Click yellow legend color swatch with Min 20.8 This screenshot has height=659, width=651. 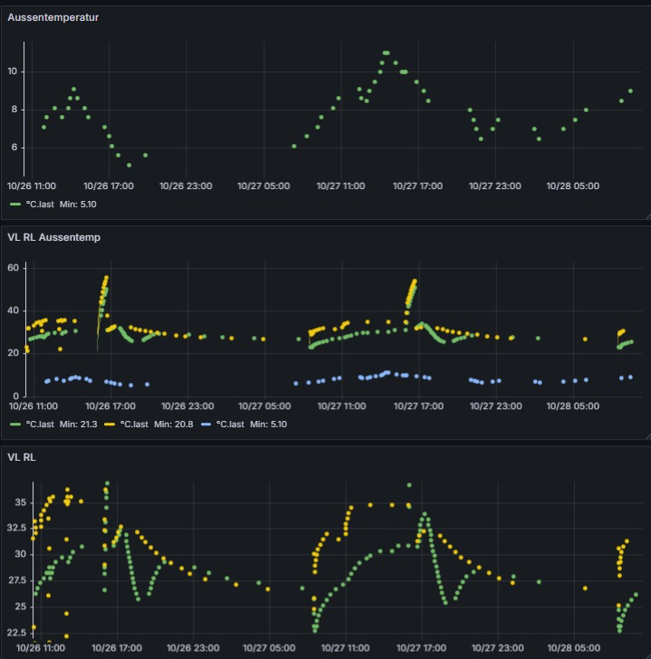click(x=110, y=424)
